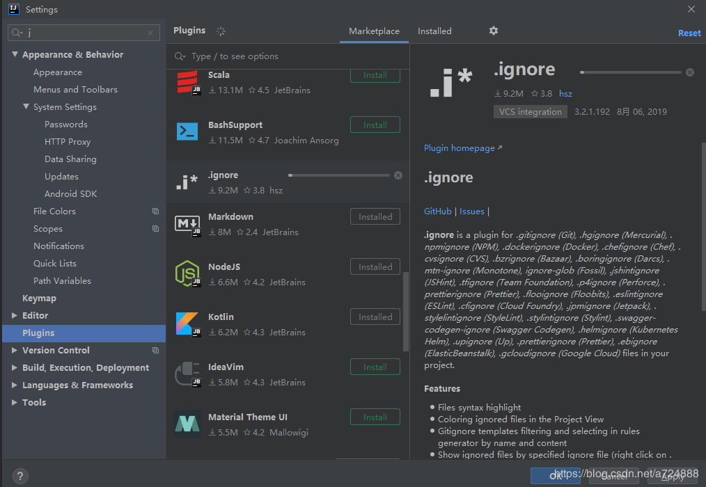Open Appearance settings page
706x487 pixels.
[x=58, y=72]
